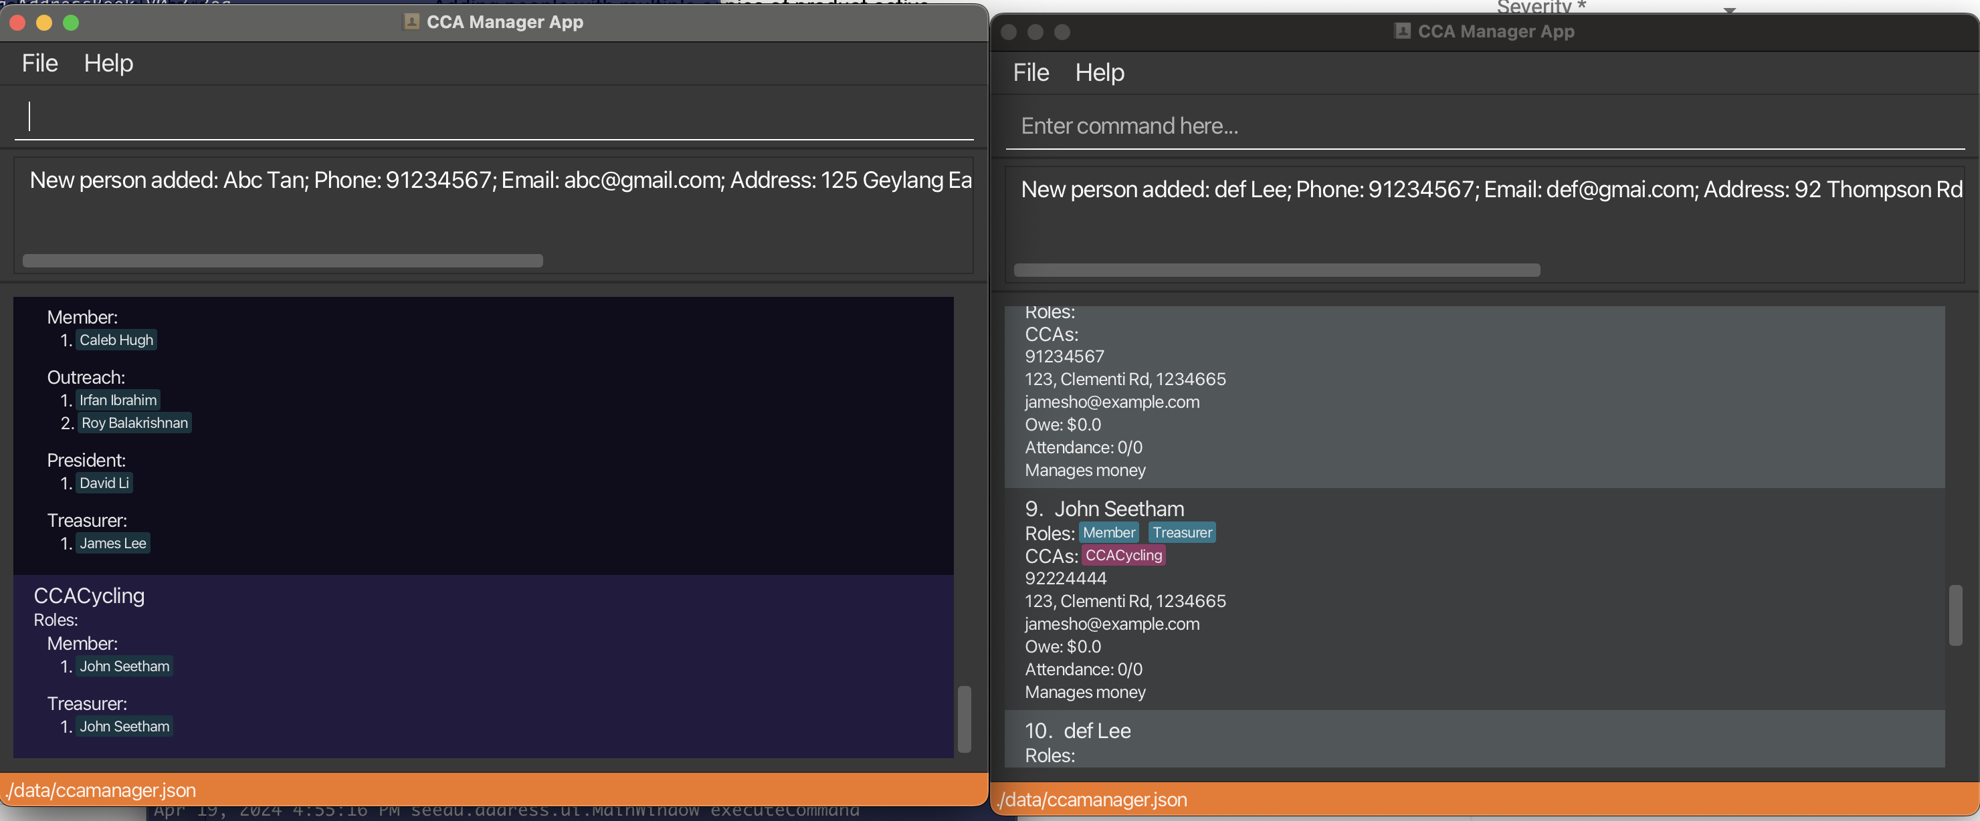The height and width of the screenshot is (821, 1980).
Task: Click the Roy Balakrishnan name tag under Outreach
Action: pyautogui.click(x=134, y=423)
